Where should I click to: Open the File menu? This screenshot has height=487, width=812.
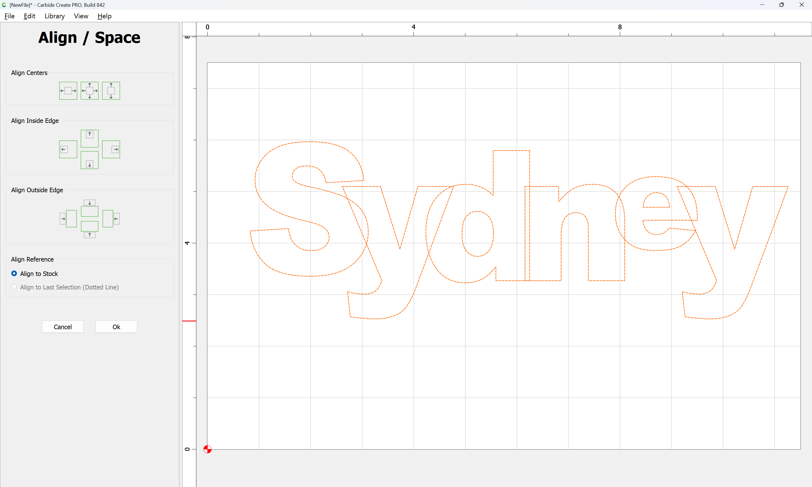point(10,16)
